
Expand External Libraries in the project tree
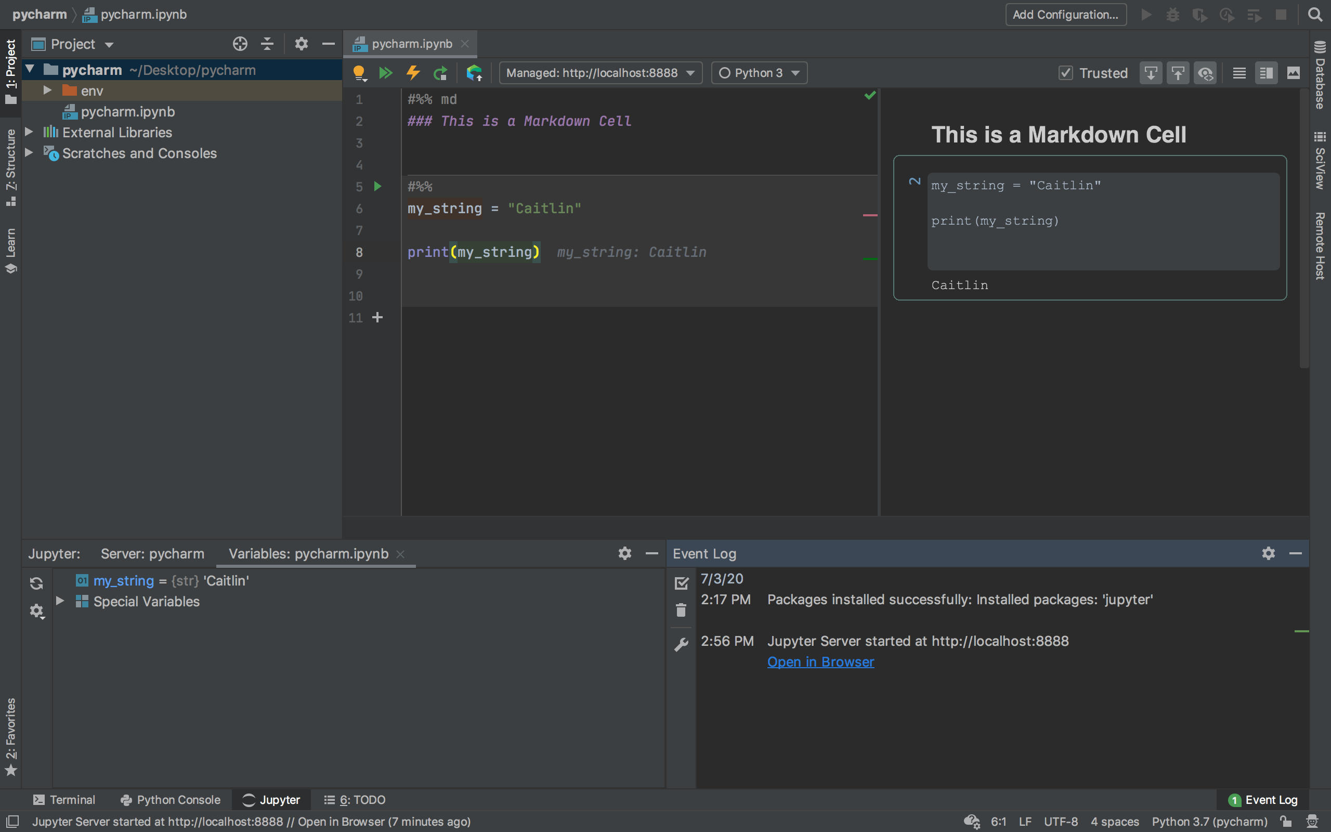click(28, 132)
